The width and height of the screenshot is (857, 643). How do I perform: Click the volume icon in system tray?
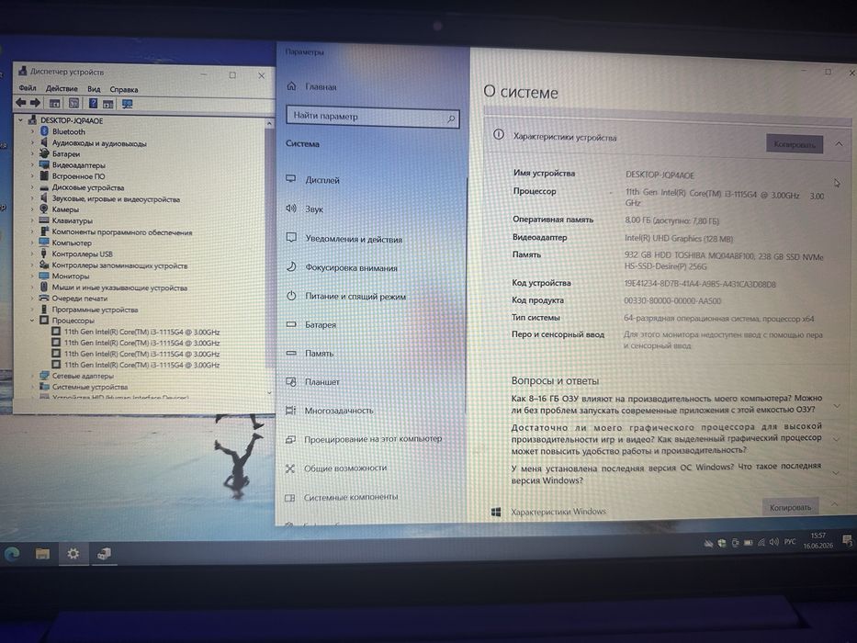coord(773,542)
